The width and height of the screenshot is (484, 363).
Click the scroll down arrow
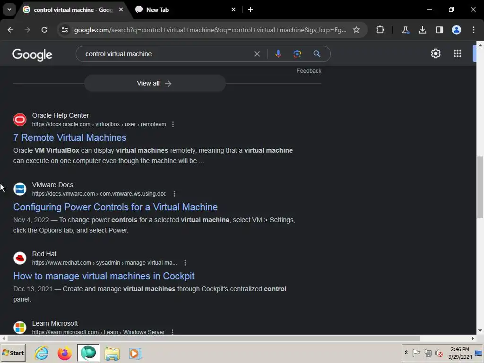480,330
